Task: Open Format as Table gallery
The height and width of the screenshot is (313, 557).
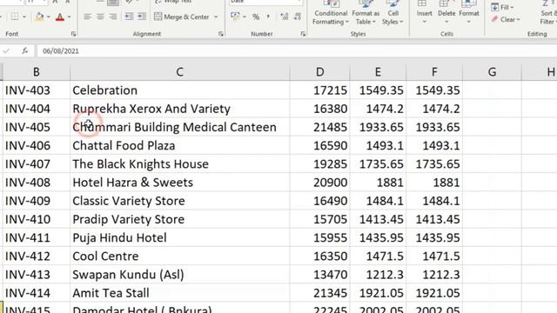Action: [x=366, y=14]
